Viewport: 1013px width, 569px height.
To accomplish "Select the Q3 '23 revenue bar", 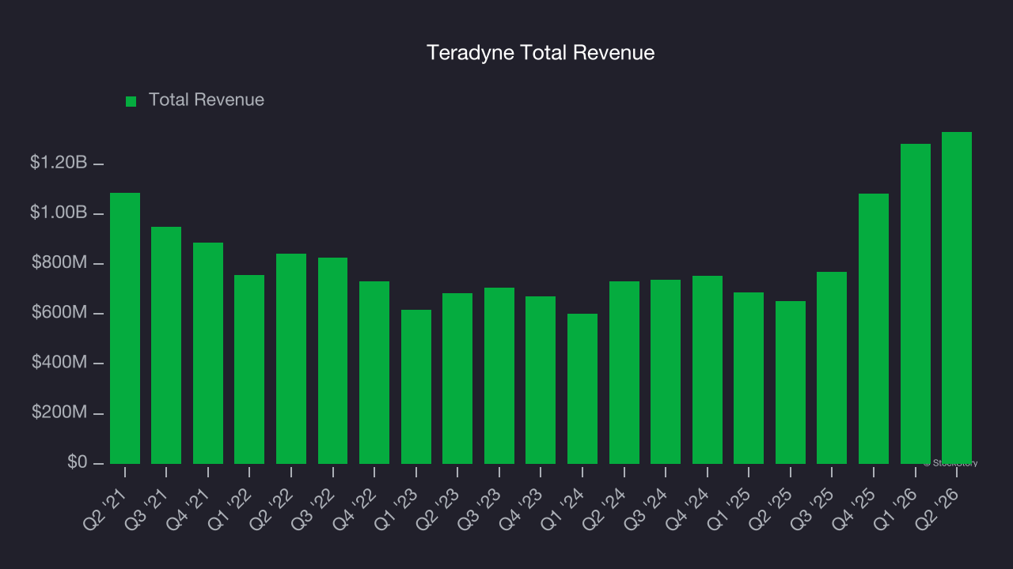I will point(499,375).
